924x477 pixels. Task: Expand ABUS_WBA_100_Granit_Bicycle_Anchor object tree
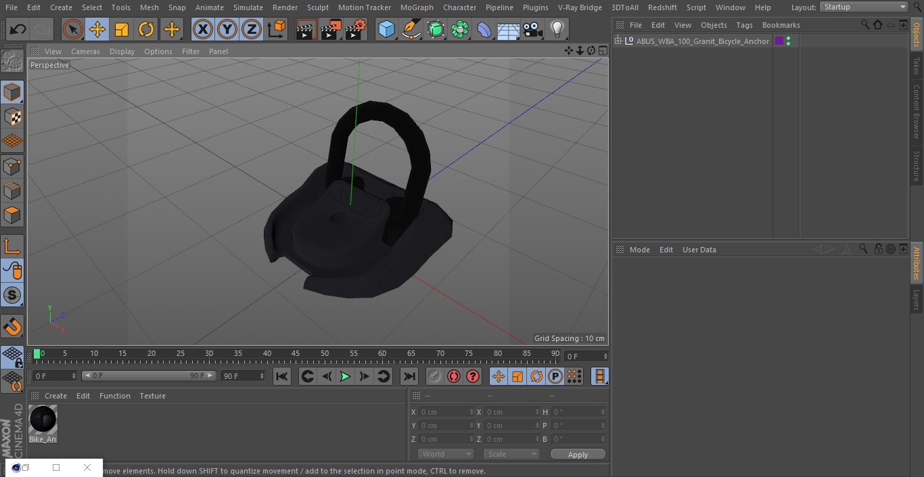(618, 41)
